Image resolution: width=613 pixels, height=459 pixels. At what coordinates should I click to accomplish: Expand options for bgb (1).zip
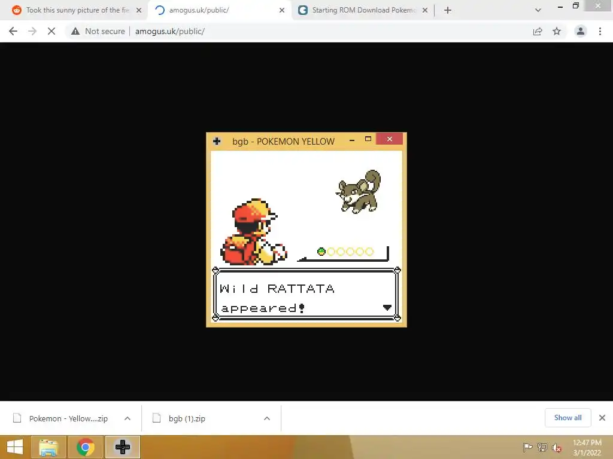(267, 418)
